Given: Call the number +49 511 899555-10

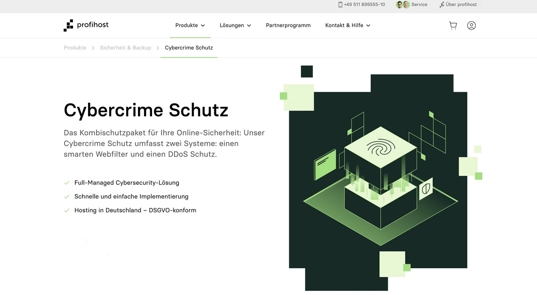Looking at the screenshot, I should [x=364, y=5].
